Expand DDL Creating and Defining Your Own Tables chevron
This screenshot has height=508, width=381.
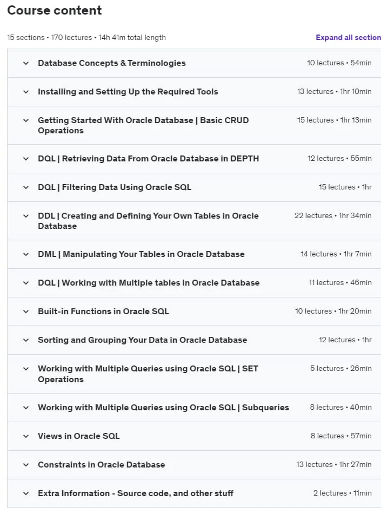click(26, 216)
